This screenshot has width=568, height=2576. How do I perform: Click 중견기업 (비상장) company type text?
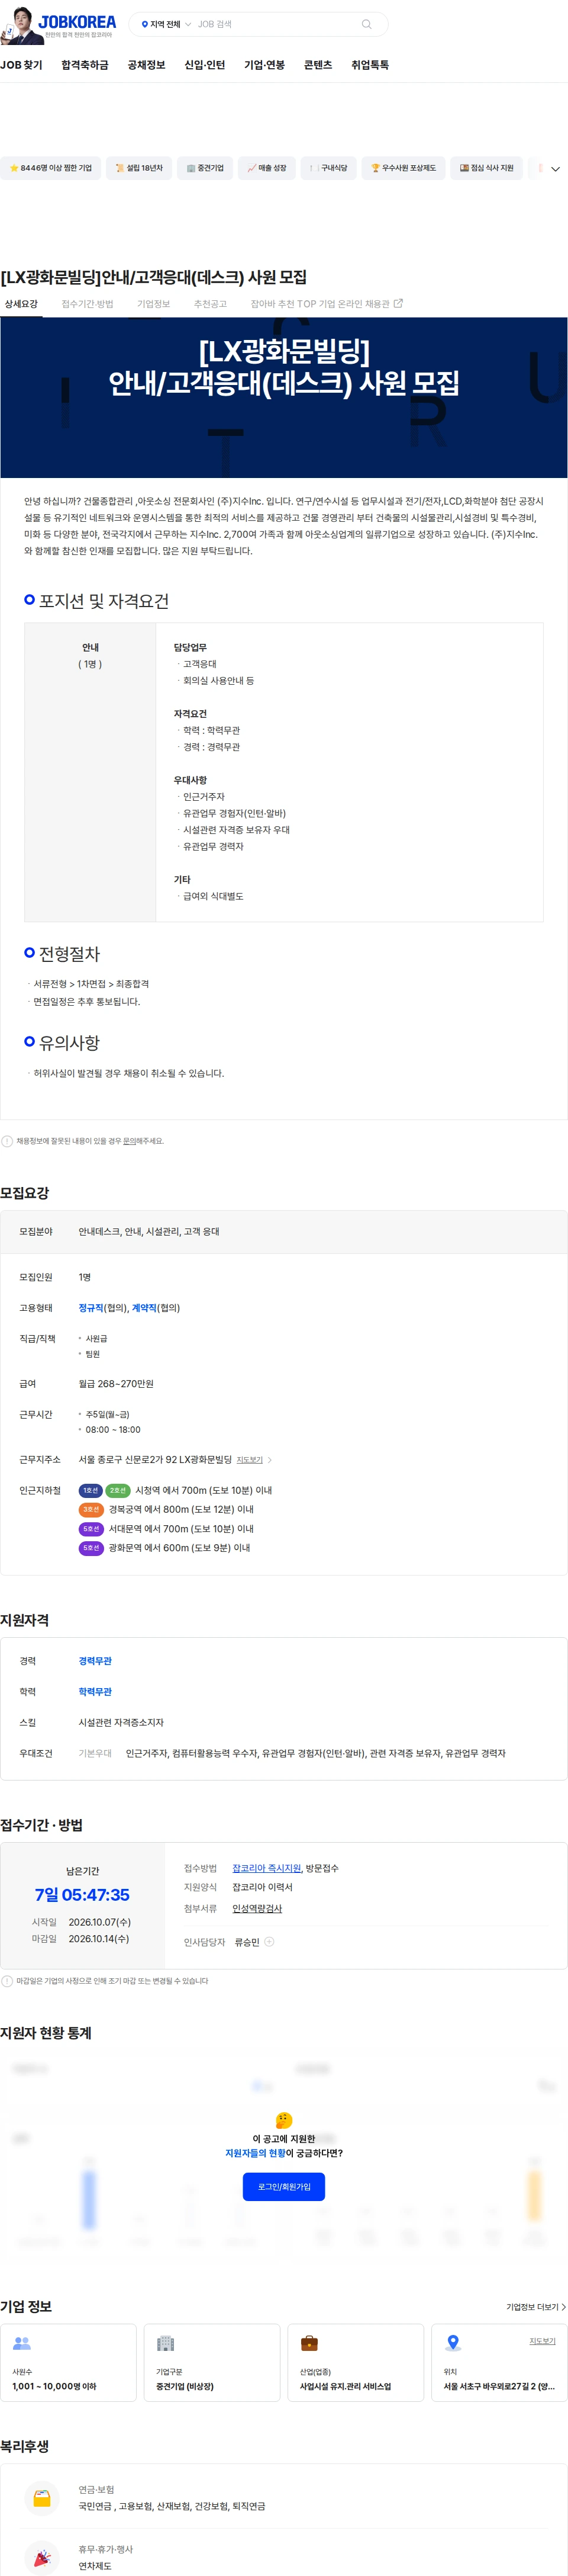coord(185,2386)
